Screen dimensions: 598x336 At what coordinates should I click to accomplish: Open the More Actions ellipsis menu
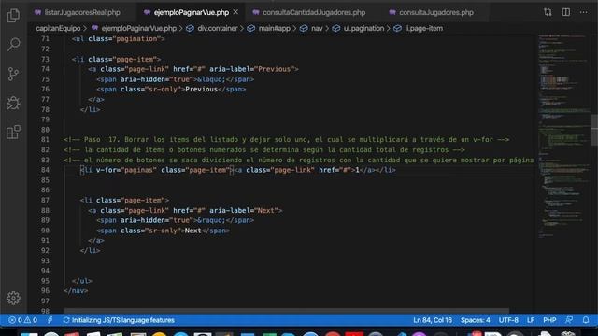tap(583, 12)
